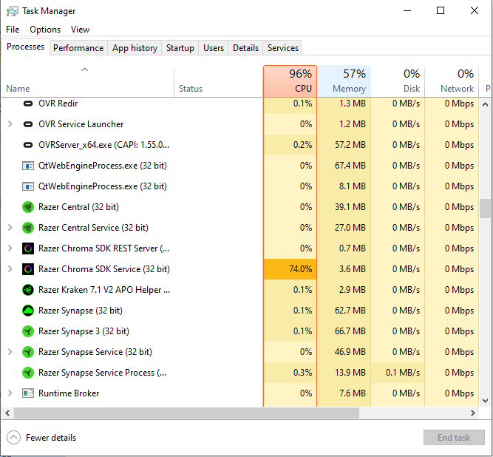Click the Razer Central (32 bit) icon
Screen dimensions: 493x457
pyautogui.click(x=28, y=207)
